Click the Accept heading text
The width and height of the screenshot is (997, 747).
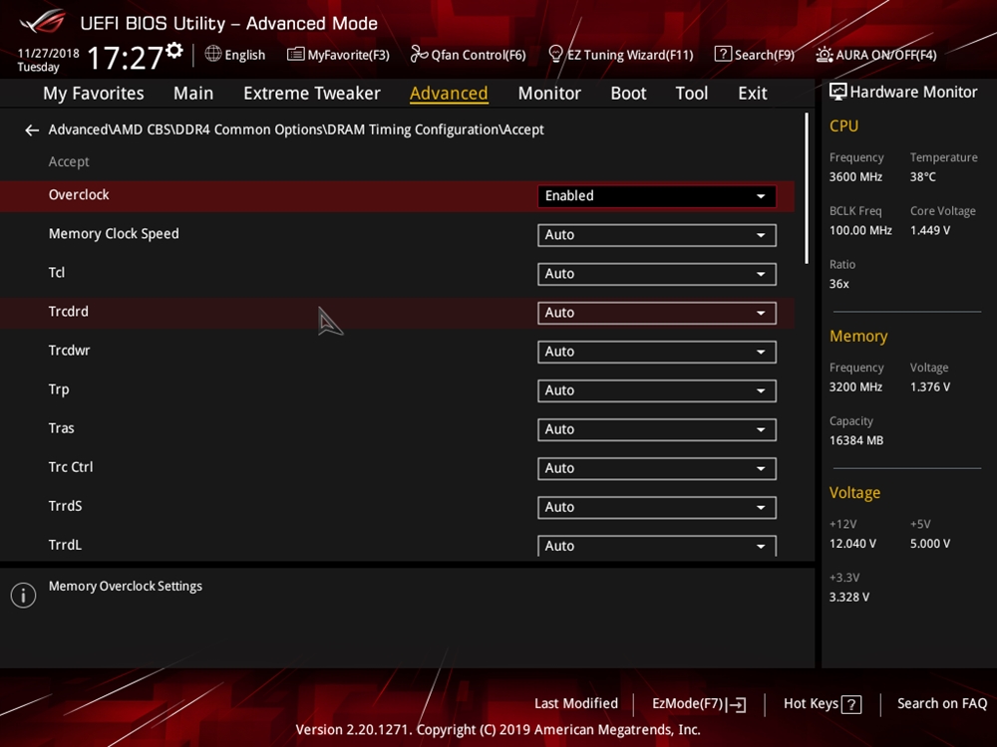pos(69,162)
